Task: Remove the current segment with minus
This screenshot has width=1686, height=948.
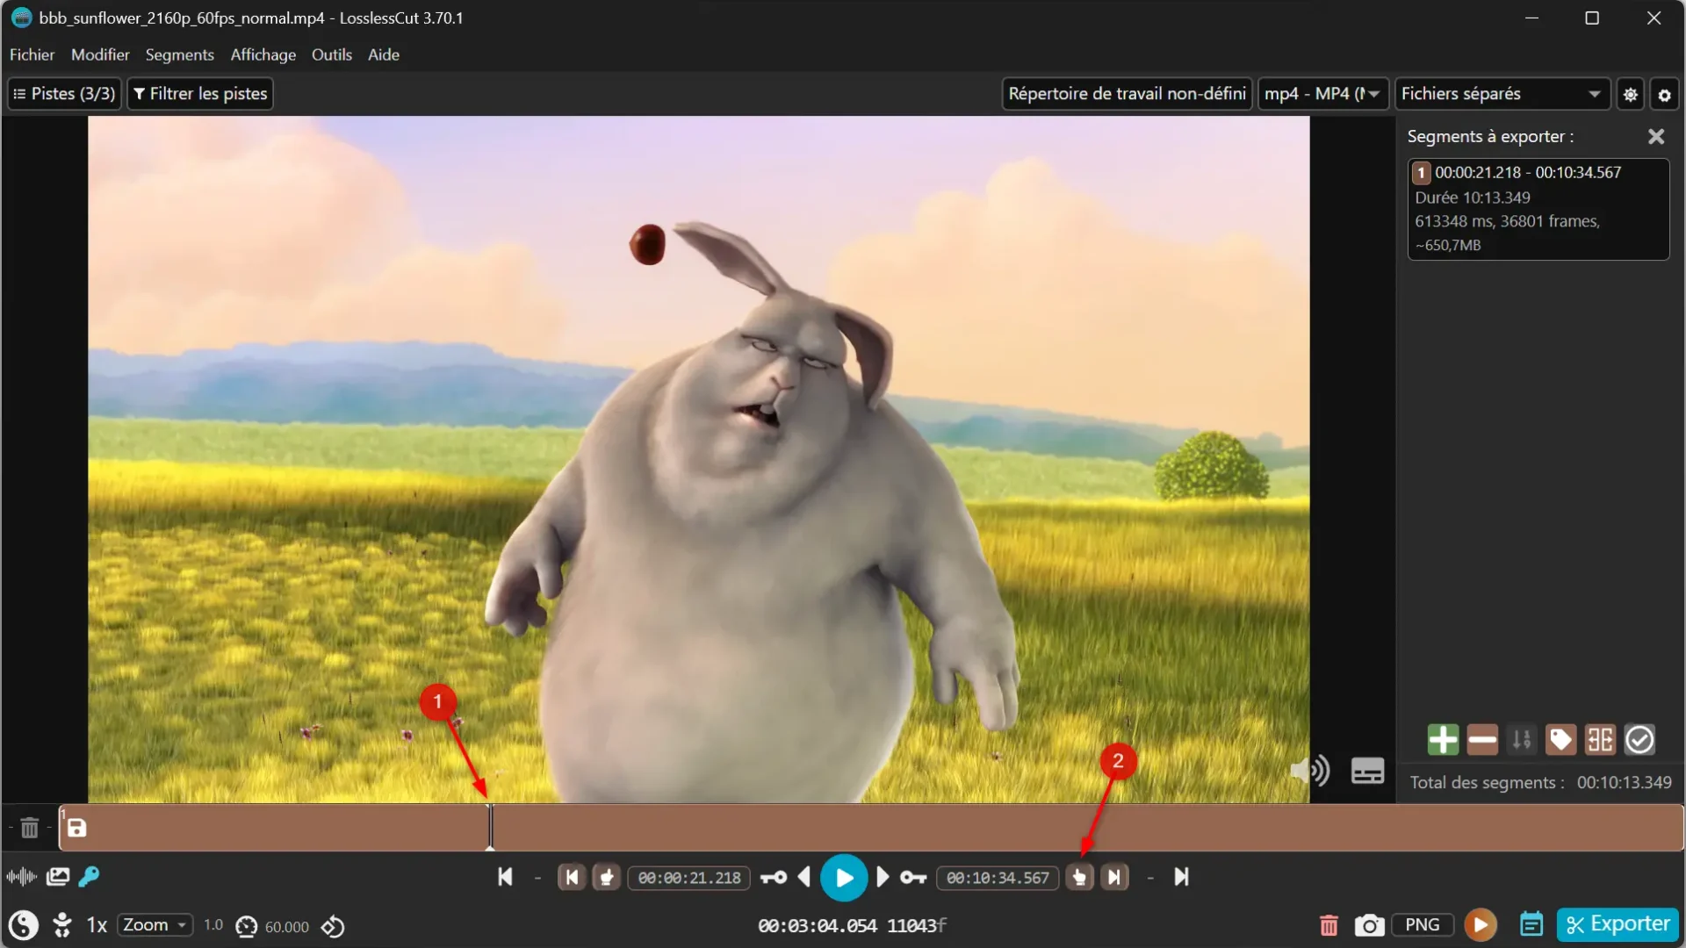Action: pos(1482,740)
